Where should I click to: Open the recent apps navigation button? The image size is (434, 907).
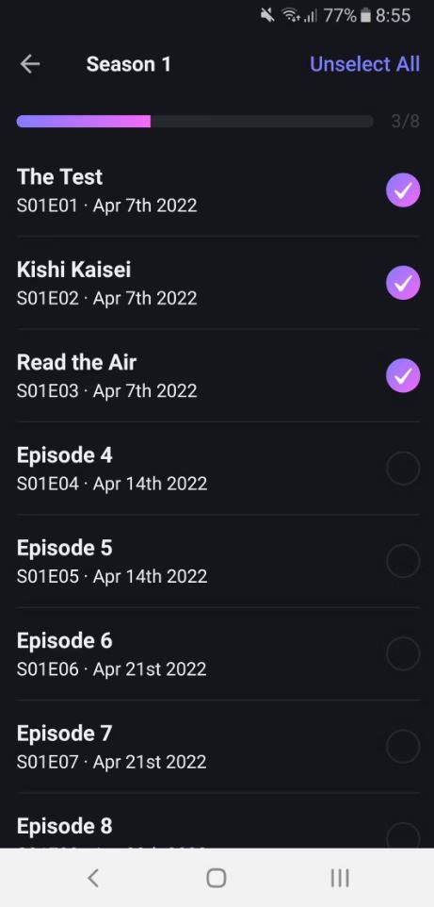(x=340, y=878)
